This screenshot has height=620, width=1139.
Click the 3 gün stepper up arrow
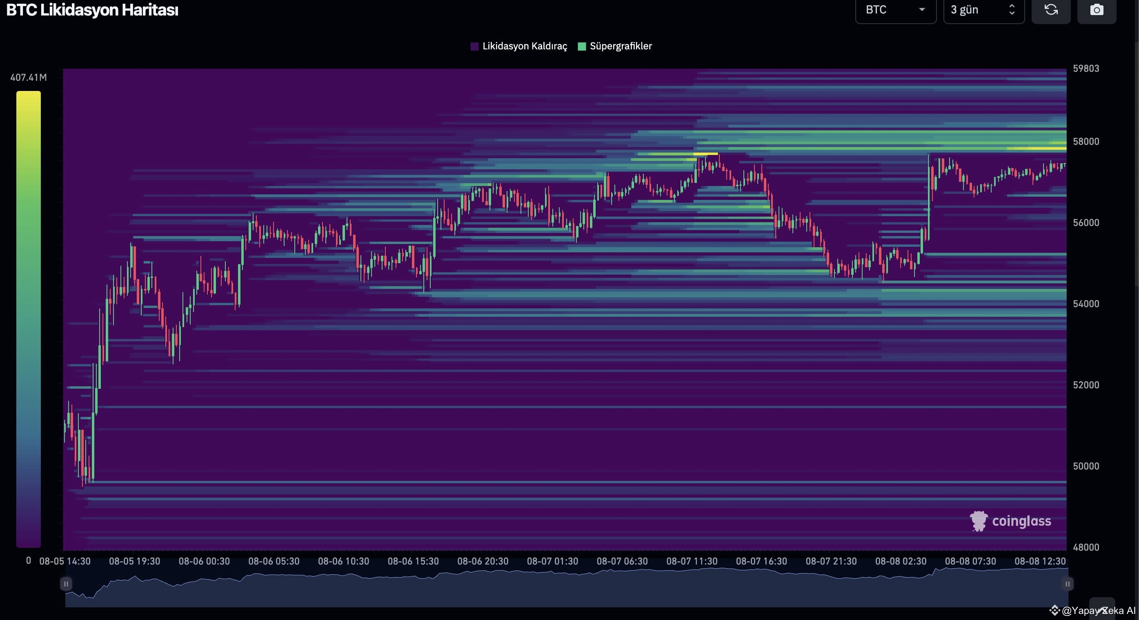pyautogui.click(x=1012, y=6)
